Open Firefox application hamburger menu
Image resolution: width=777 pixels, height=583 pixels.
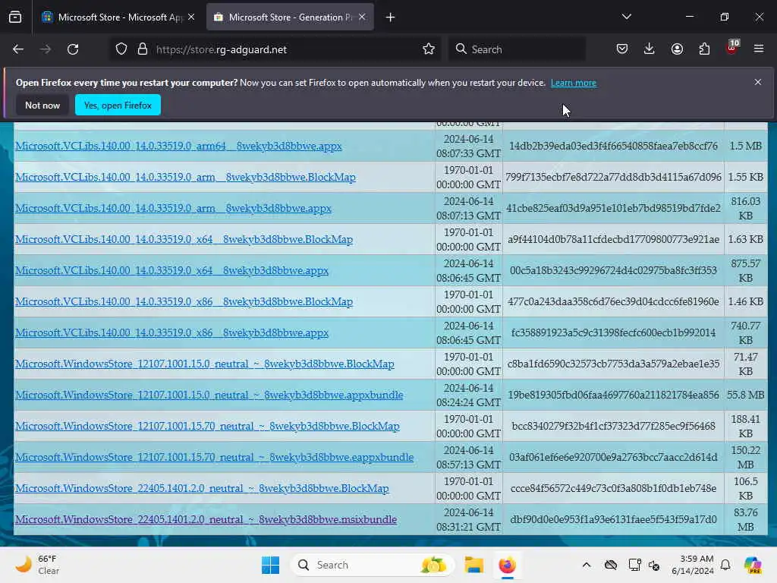point(759,49)
